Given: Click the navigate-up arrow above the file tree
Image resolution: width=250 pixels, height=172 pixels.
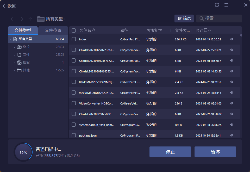Looking at the screenshot, I should [x=30, y=19].
